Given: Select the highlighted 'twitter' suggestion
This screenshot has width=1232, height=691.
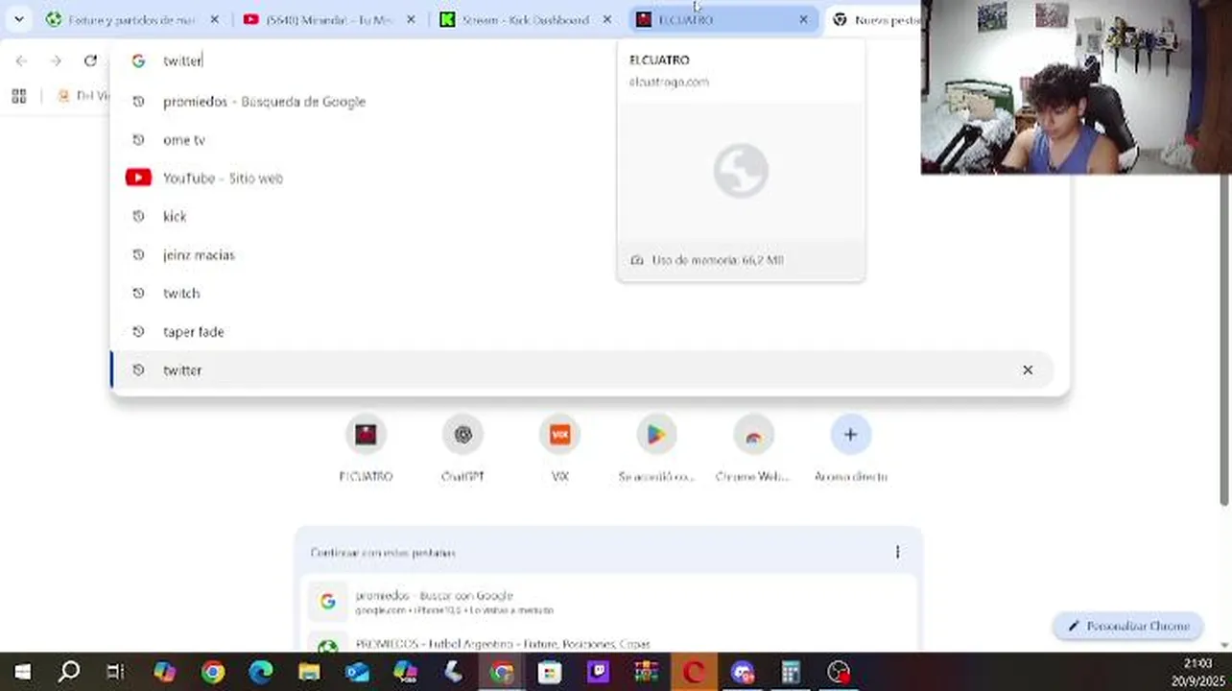Looking at the screenshot, I should coord(581,369).
